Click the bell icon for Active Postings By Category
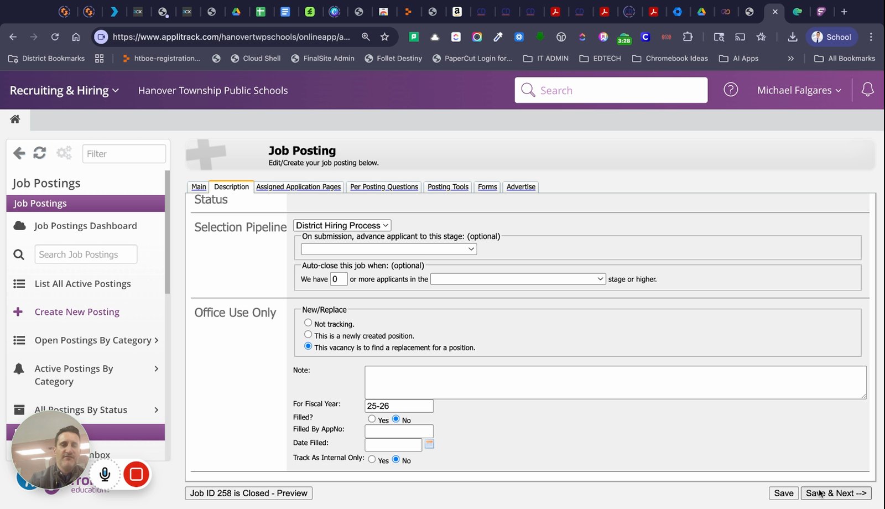The height and width of the screenshot is (509, 885). (19, 368)
